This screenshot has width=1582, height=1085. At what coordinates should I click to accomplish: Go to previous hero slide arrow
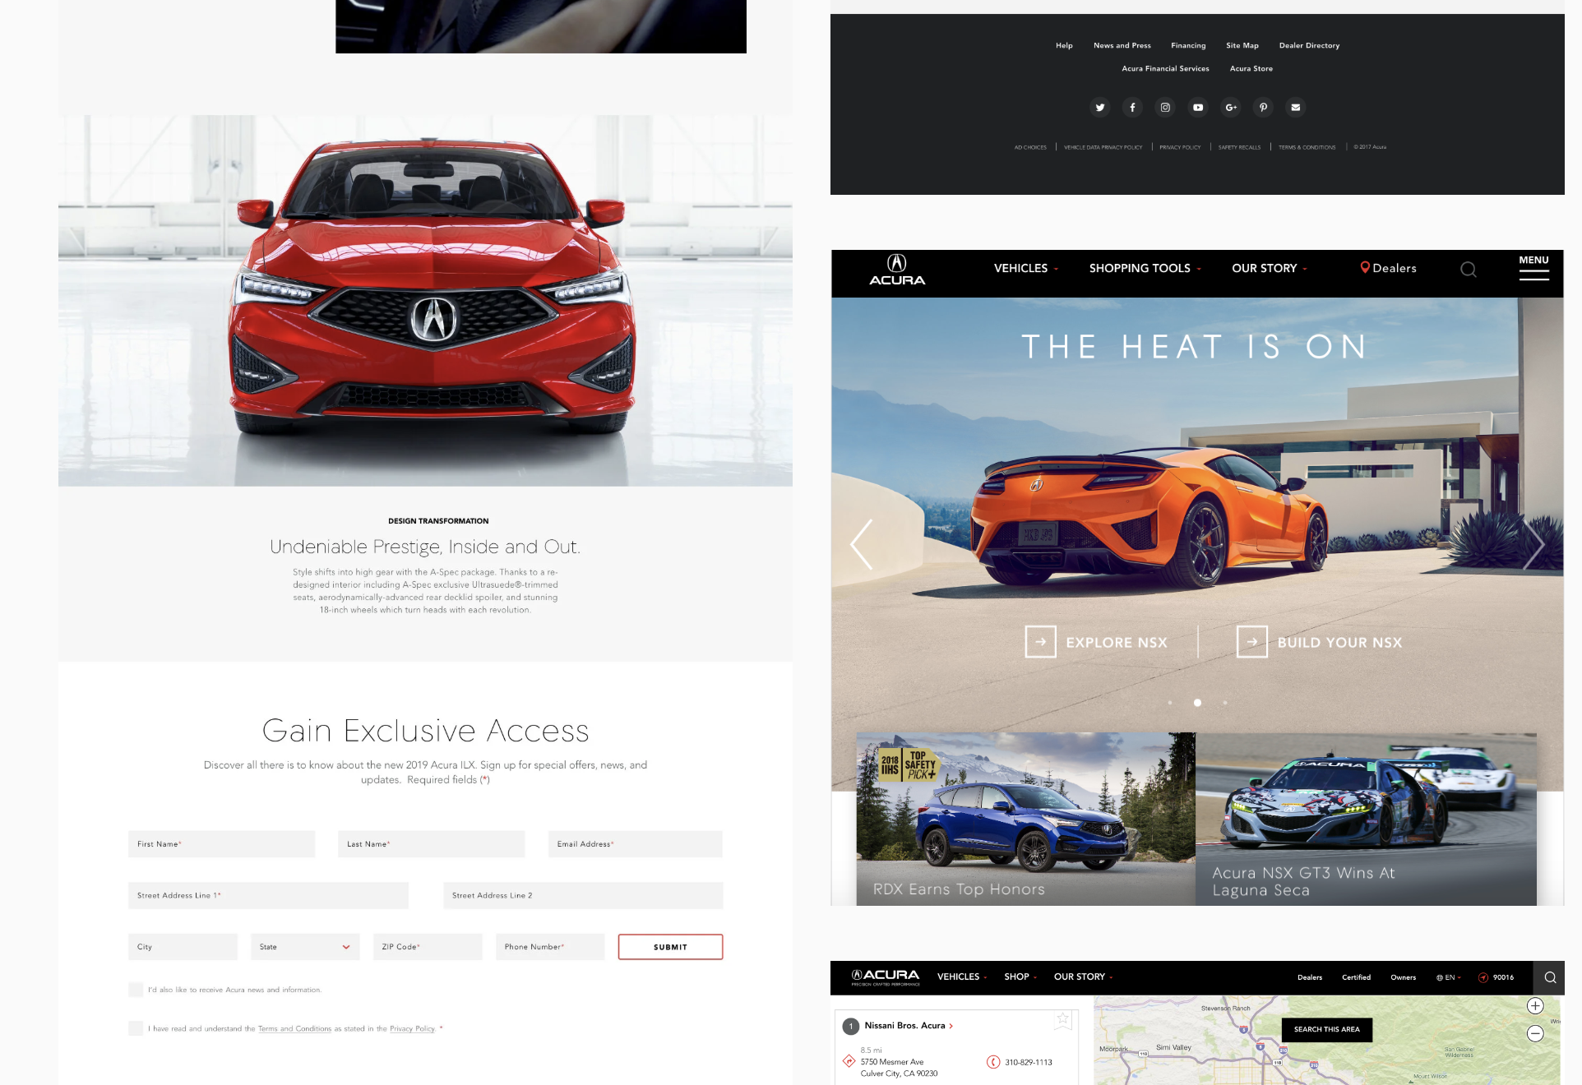coord(861,544)
